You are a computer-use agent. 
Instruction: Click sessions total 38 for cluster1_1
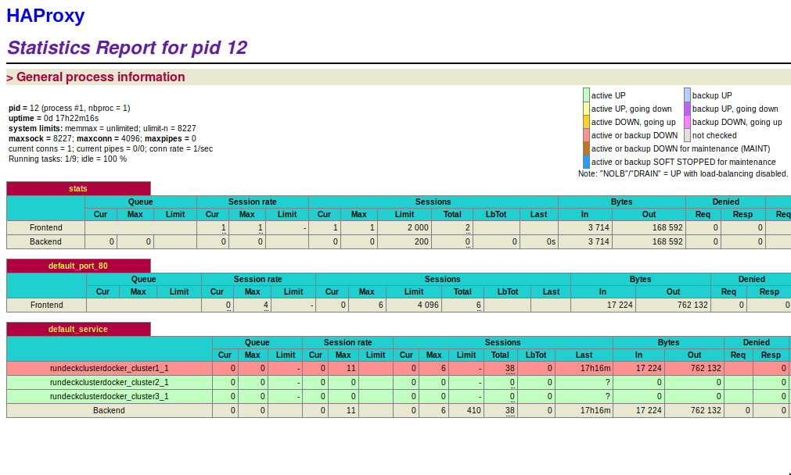click(509, 368)
